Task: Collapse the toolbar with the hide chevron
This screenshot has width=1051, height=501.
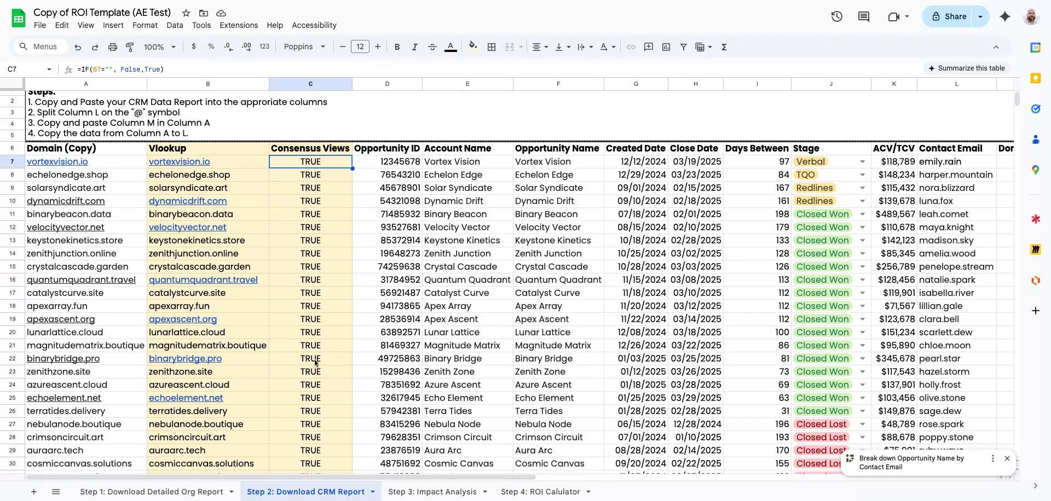Action: coord(997,46)
